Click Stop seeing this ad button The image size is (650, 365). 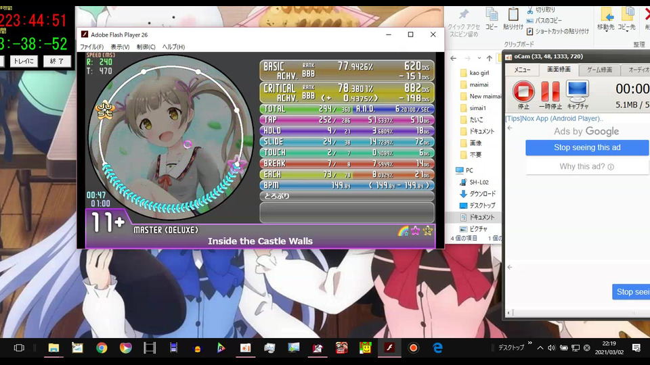[587, 148]
